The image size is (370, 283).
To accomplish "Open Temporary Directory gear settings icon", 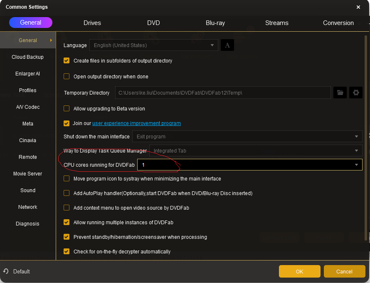I will 356,93.
